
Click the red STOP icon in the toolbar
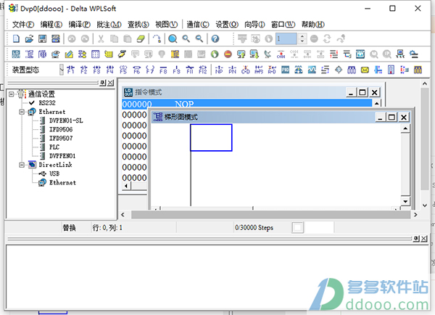coord(228,54)
